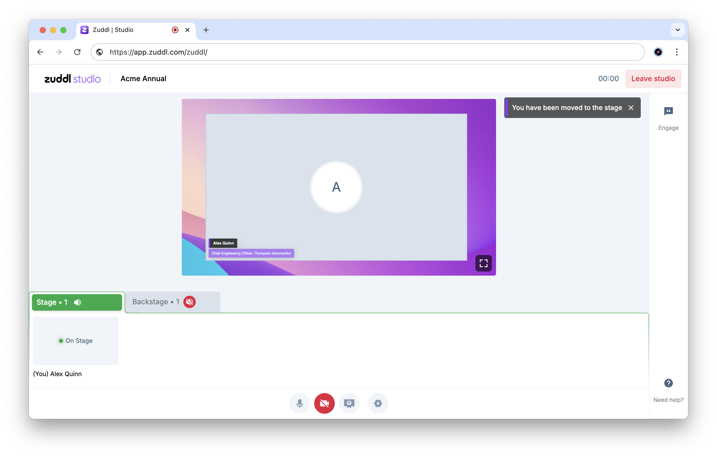This screenshot has width=717, height=457.
Task: Reload the current page
Action: tap(78, 52)
